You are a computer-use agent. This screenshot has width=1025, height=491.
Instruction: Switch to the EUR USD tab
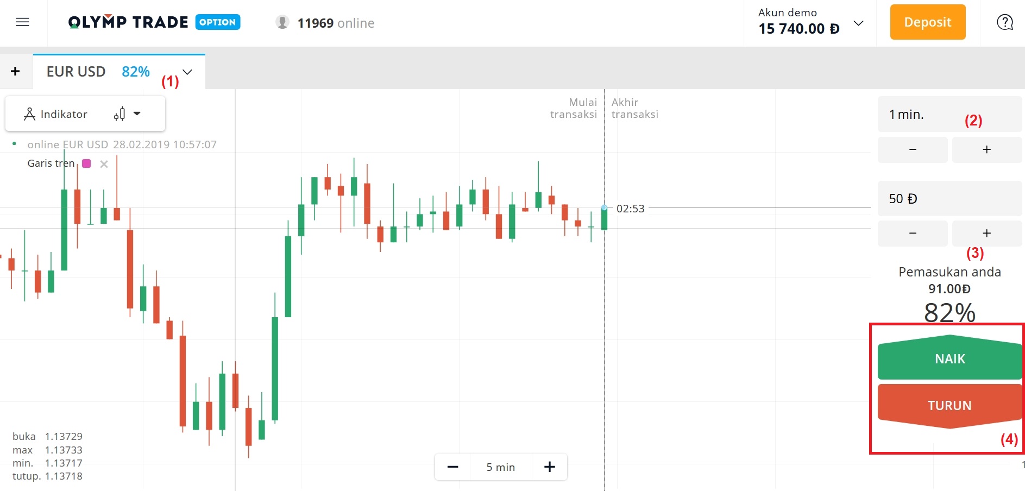click(76, 71)
